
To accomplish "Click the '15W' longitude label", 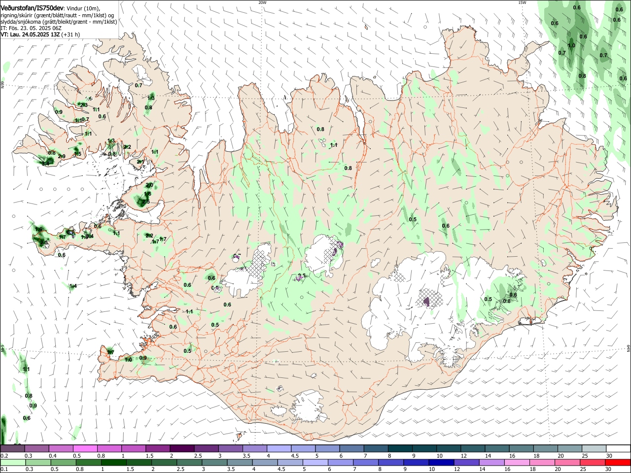I will click(522, 2).
